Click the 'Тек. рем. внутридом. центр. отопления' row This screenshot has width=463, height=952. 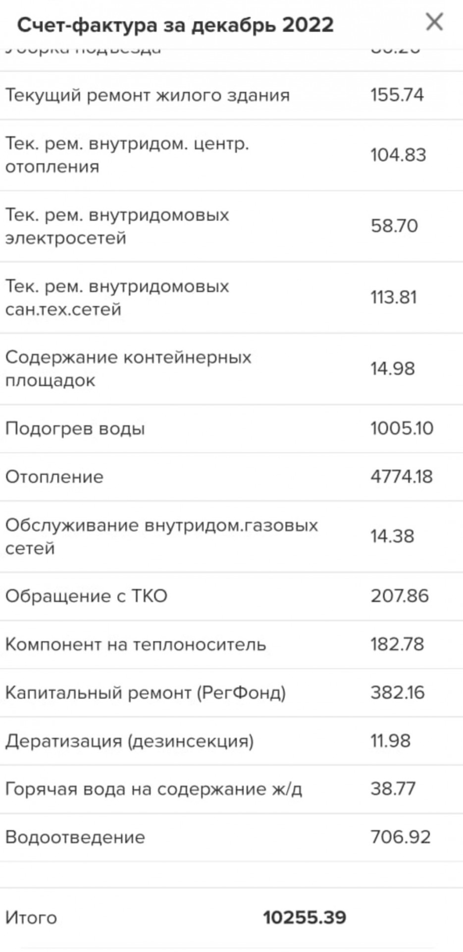pos(231,155)
